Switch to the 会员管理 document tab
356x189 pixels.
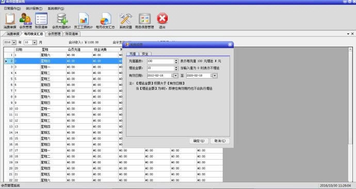54,34
